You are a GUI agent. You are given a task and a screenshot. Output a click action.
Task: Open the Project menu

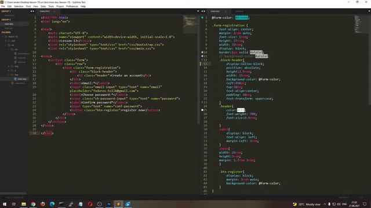60,6
